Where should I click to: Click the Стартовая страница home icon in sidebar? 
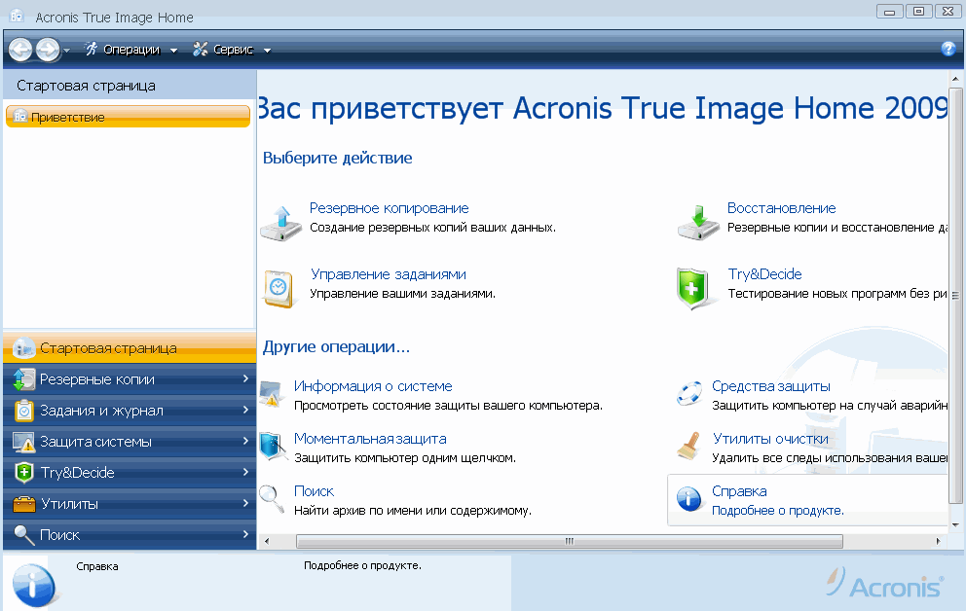23,347
